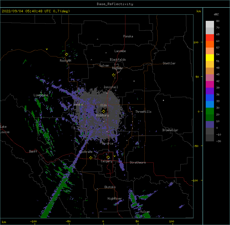Click the orange 60 dBZ legend swatch
This screenshot has height=225, width=230.
click(x=210, y=44)
